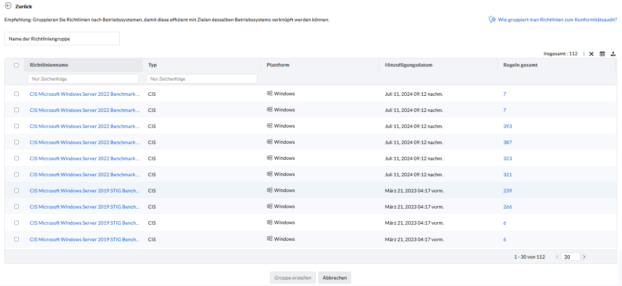
Task: Focus the Typ filter field
Action: (202, 79)
